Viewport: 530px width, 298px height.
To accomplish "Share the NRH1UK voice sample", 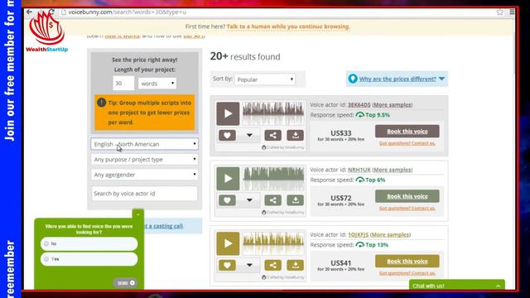I will tap(272, 200).
